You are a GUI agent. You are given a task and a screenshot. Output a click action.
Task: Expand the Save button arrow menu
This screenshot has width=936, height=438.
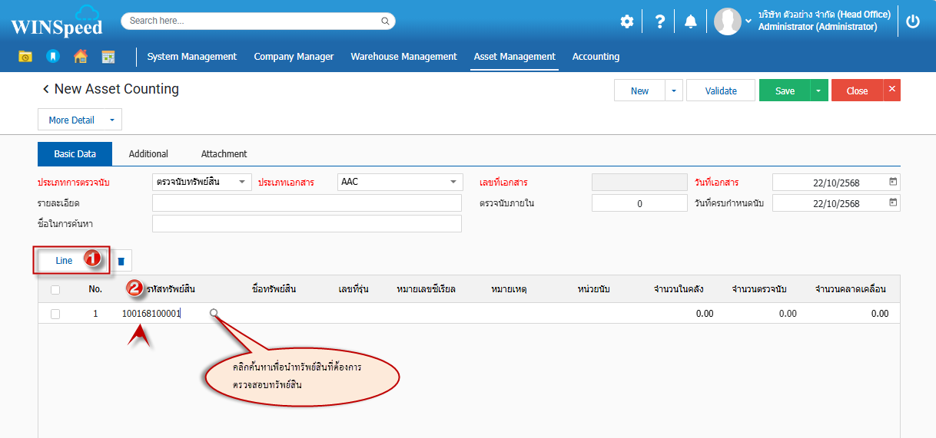tap(818, 91)
